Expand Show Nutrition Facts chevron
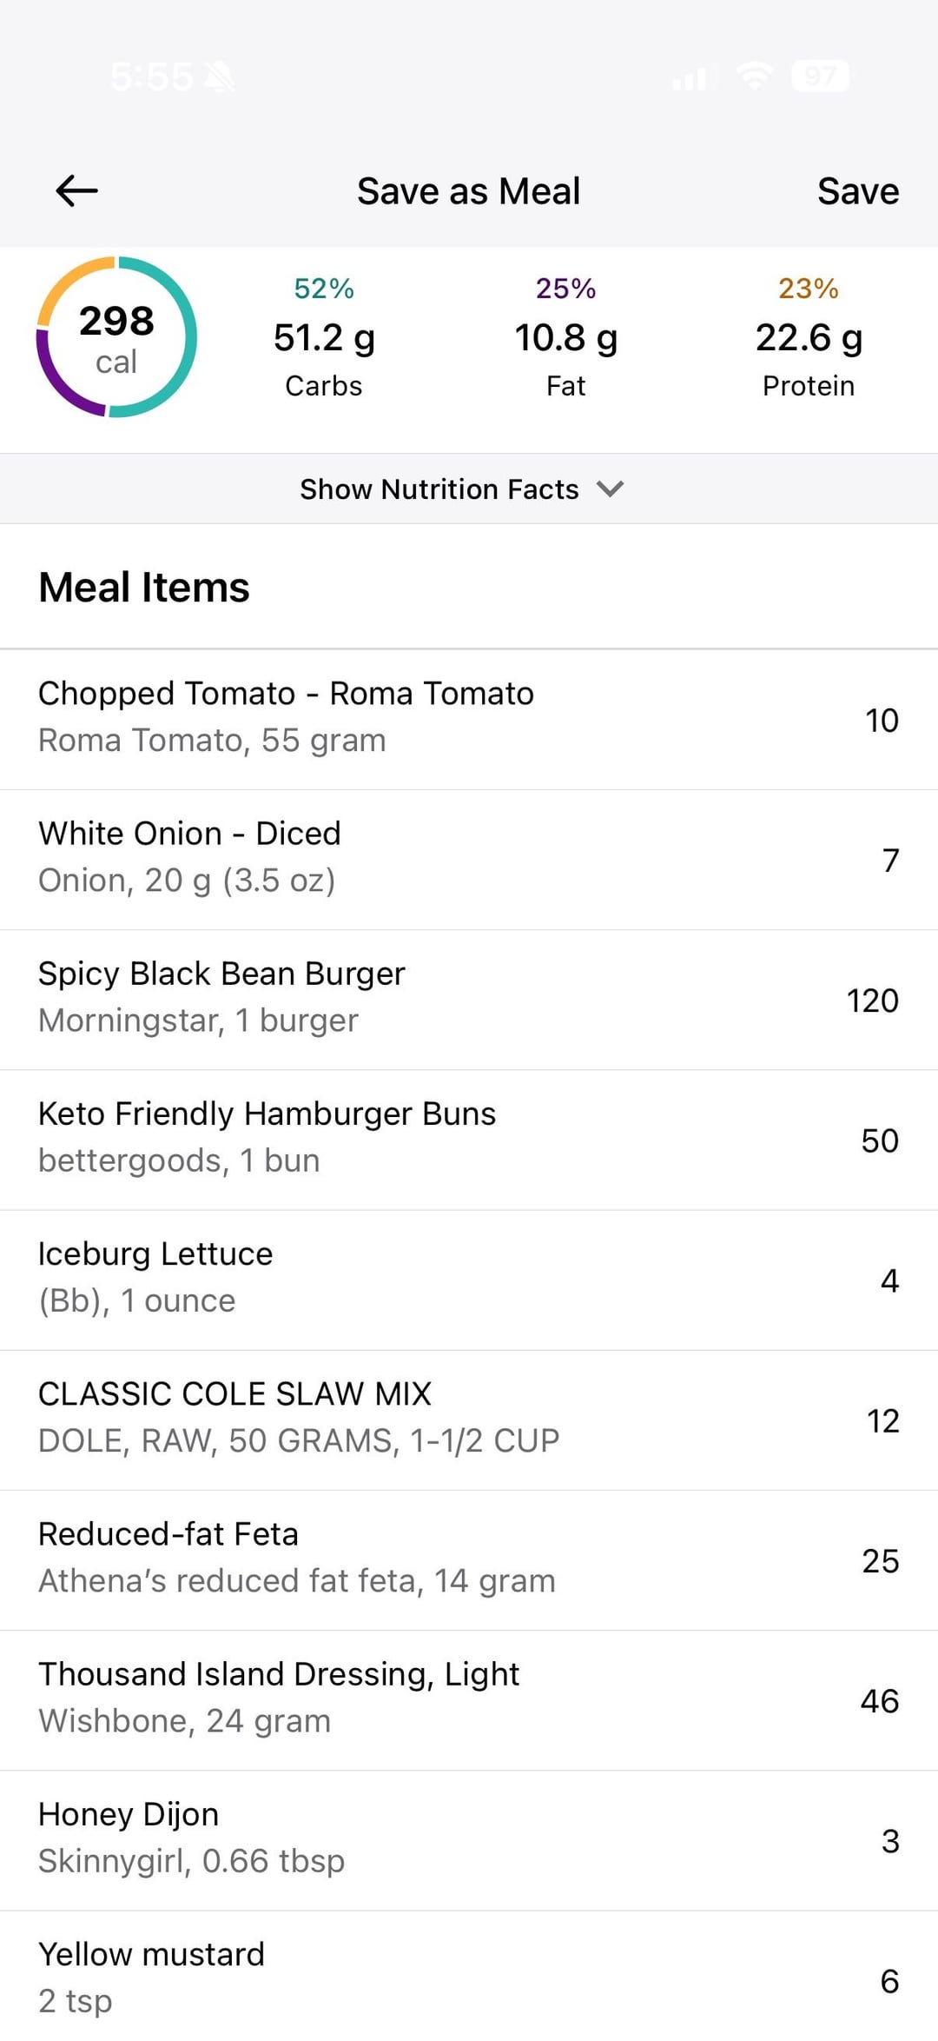The height and width of the screenshot is (2041, 938). click(x=611, y=489)
